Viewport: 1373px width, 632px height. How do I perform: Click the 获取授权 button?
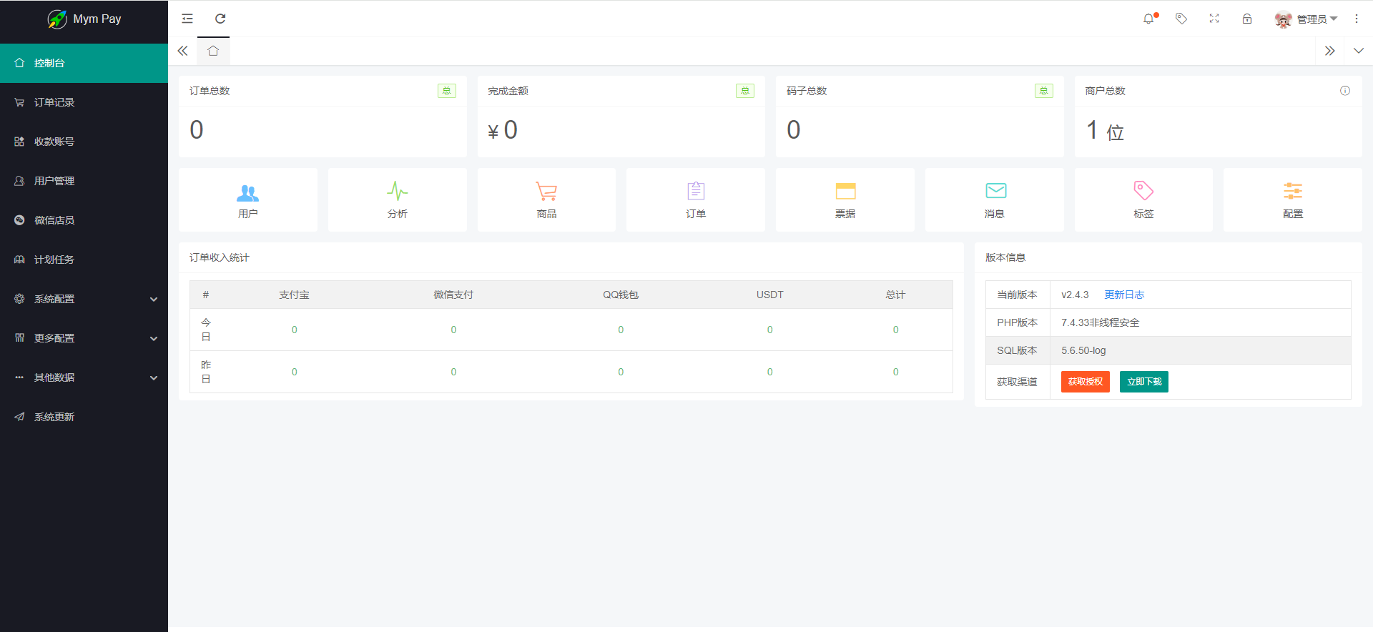[1085, 382]
